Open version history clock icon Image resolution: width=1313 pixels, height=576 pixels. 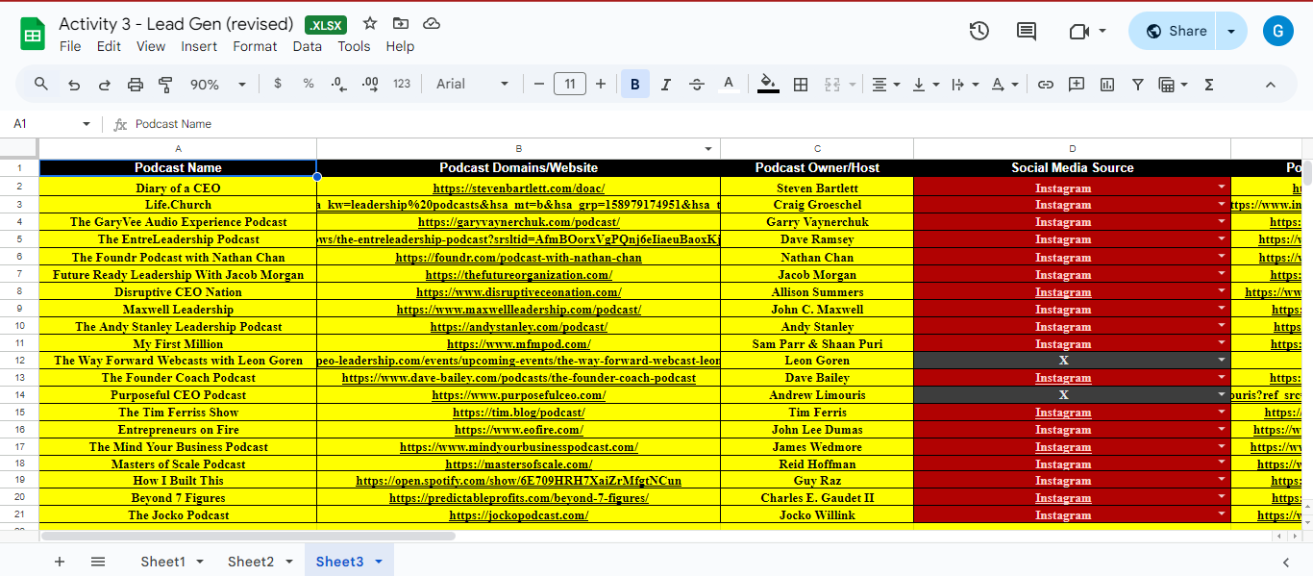(x=979, y=31)
